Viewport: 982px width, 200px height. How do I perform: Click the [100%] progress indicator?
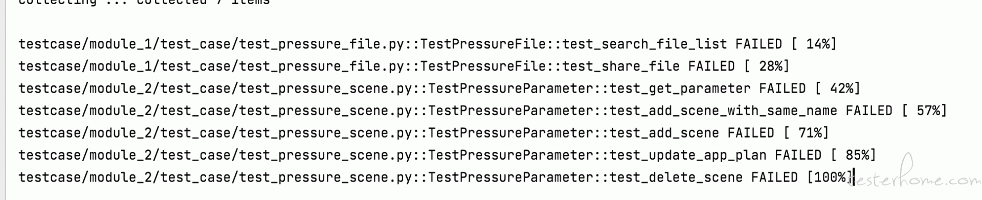click(829, 177)
